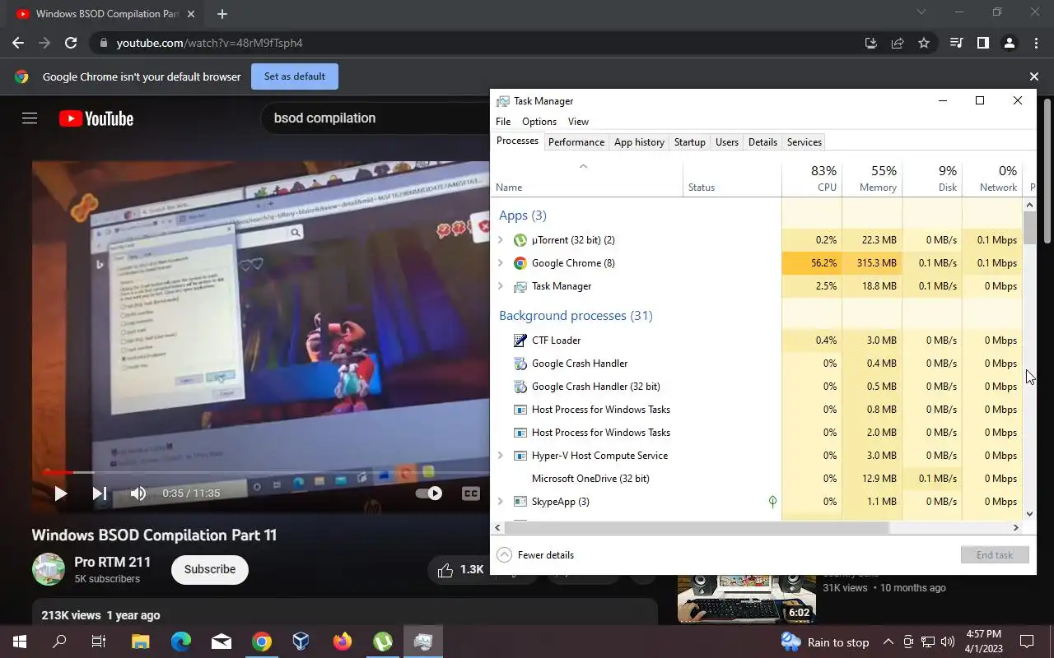Viewport: 1054px width, 658px height.
Task: Open Firefox from taskbar
Action: point(342,642)
